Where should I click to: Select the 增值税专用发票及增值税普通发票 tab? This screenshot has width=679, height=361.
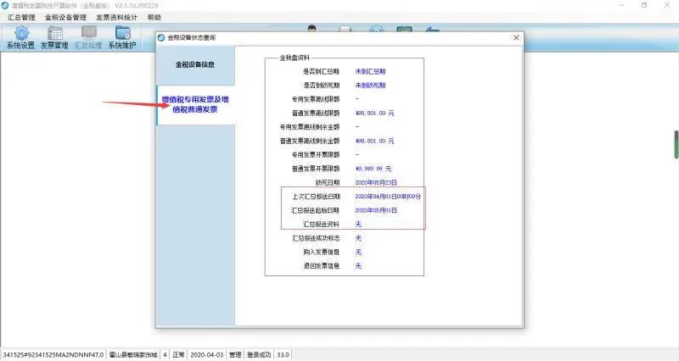(195, 104)
